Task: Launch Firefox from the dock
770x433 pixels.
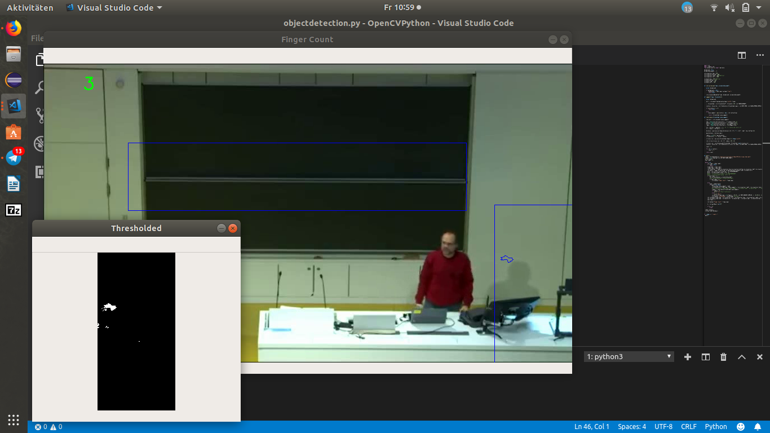Action: coord(13,28)
